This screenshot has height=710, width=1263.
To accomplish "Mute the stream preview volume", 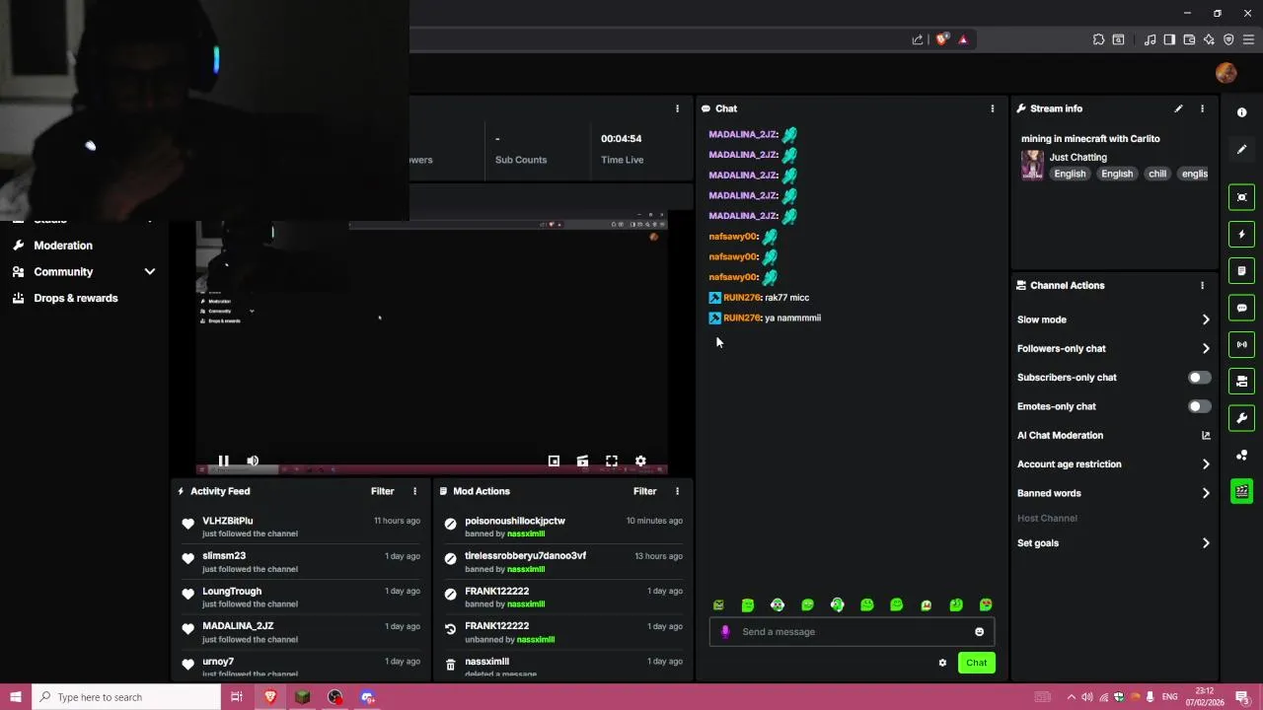I will tap(253, 461).
